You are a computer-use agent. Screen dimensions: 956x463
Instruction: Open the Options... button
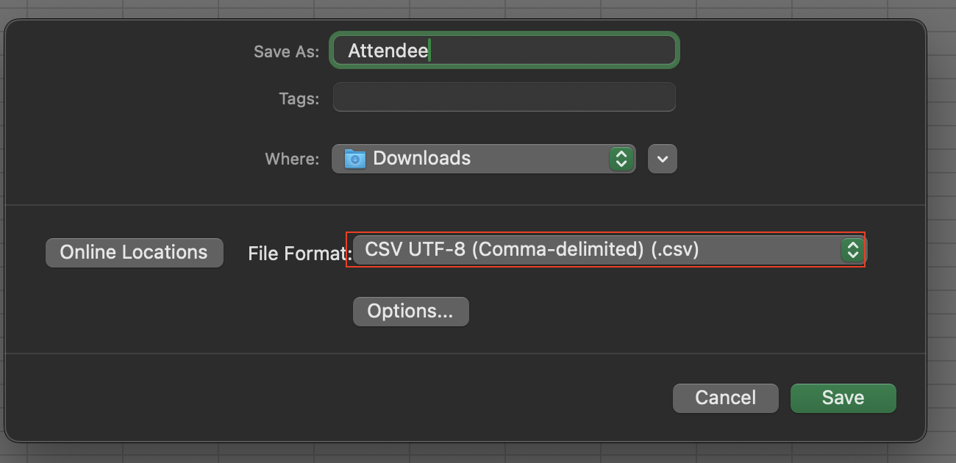click(410, 312)
